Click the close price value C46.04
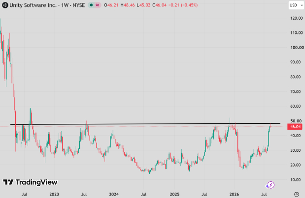The width and height of the screenshot is (305, 198). tap(159, 5)
